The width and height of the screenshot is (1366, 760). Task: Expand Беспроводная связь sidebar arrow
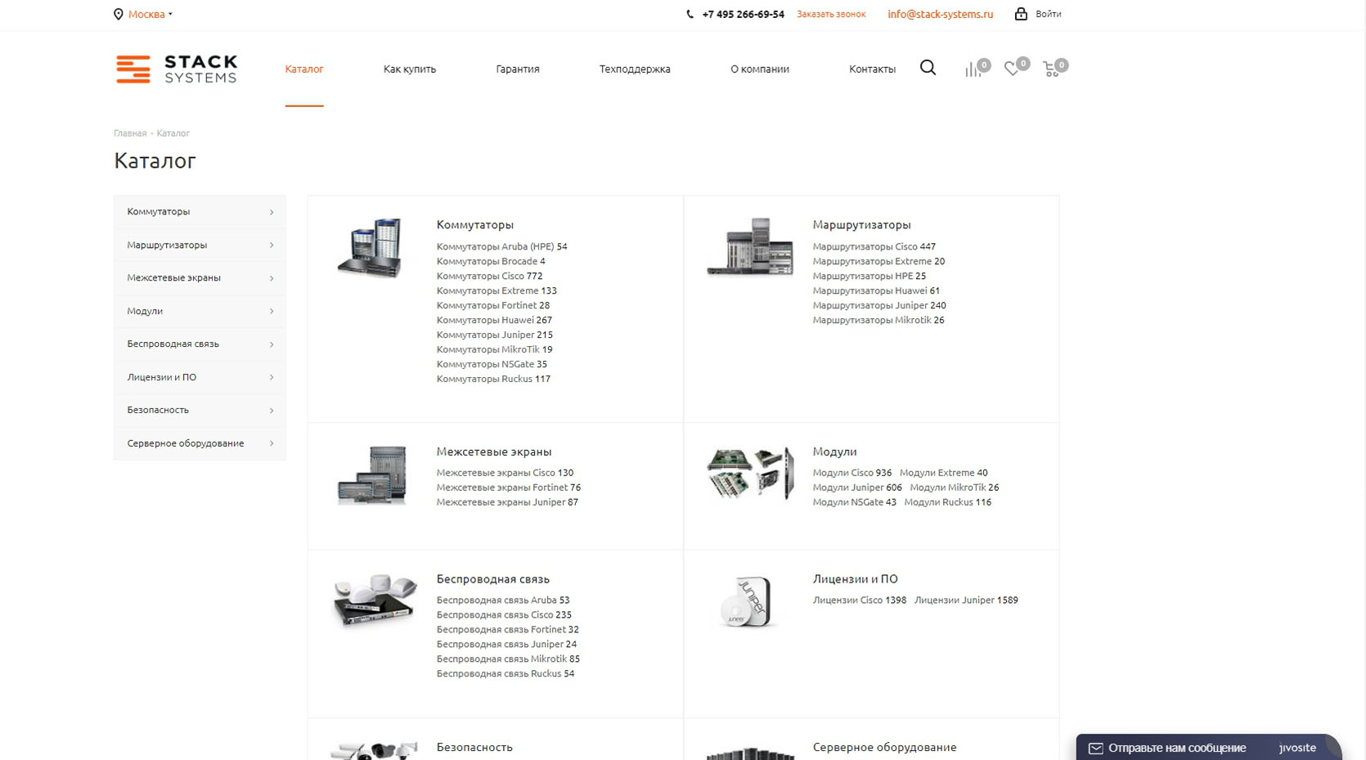[272, 344]
